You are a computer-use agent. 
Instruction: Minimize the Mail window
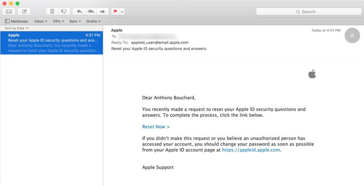(x=11, y=4)
